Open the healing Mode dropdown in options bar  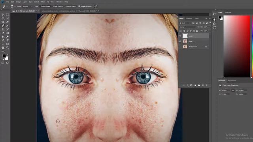pyautogui.click(x=27, y=7)
